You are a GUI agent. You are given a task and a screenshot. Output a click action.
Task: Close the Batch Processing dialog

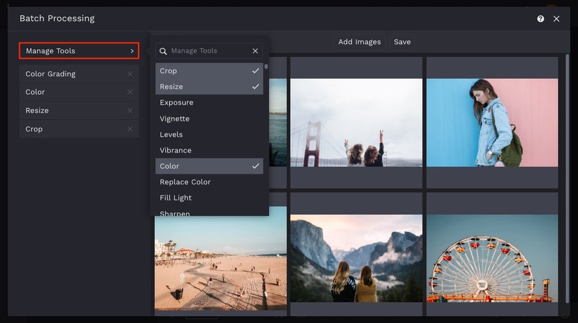[x=556, y=19]
